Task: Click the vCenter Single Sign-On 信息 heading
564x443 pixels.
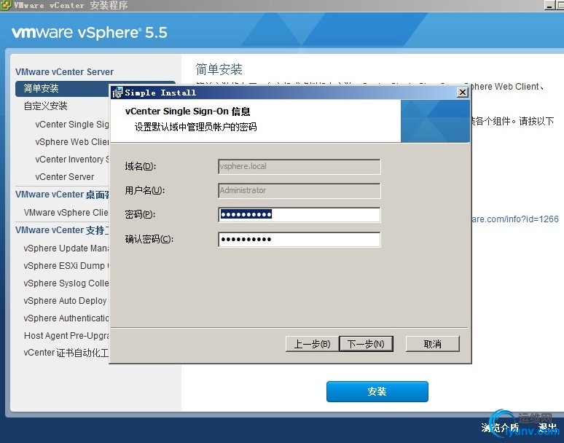Action: click(187, 111)
